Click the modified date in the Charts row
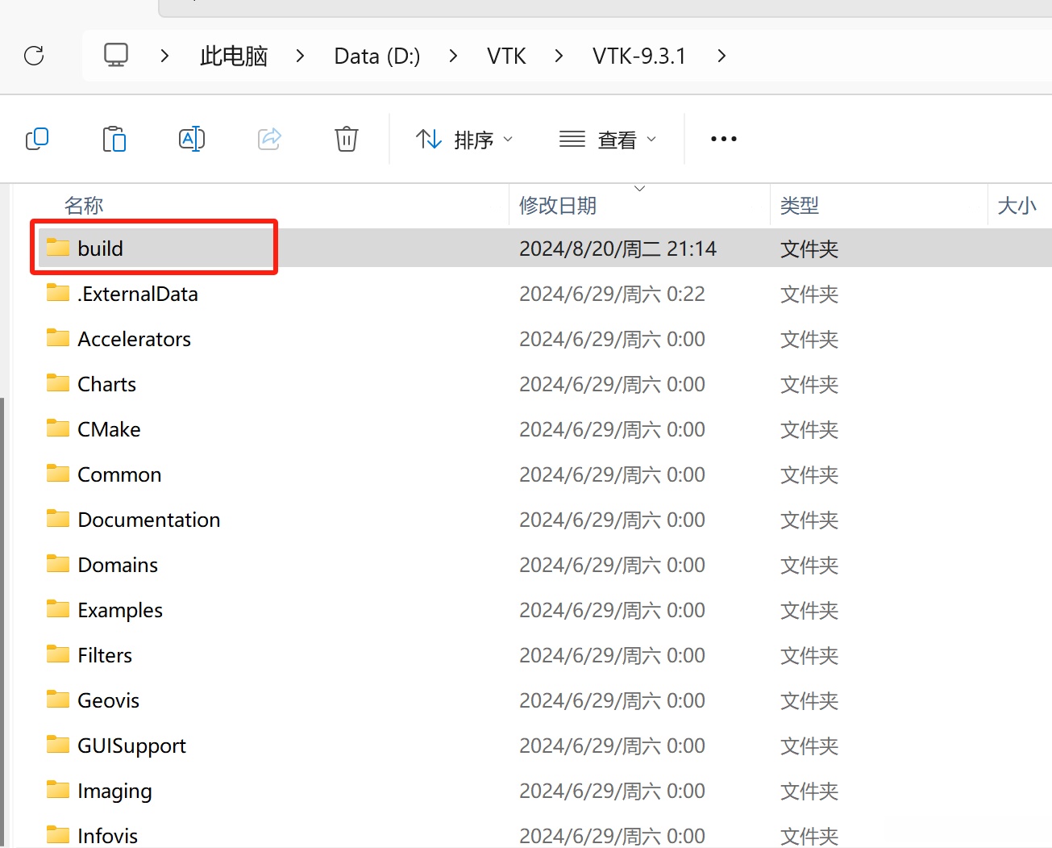The image size is (1052, 848). click(612, 384)
